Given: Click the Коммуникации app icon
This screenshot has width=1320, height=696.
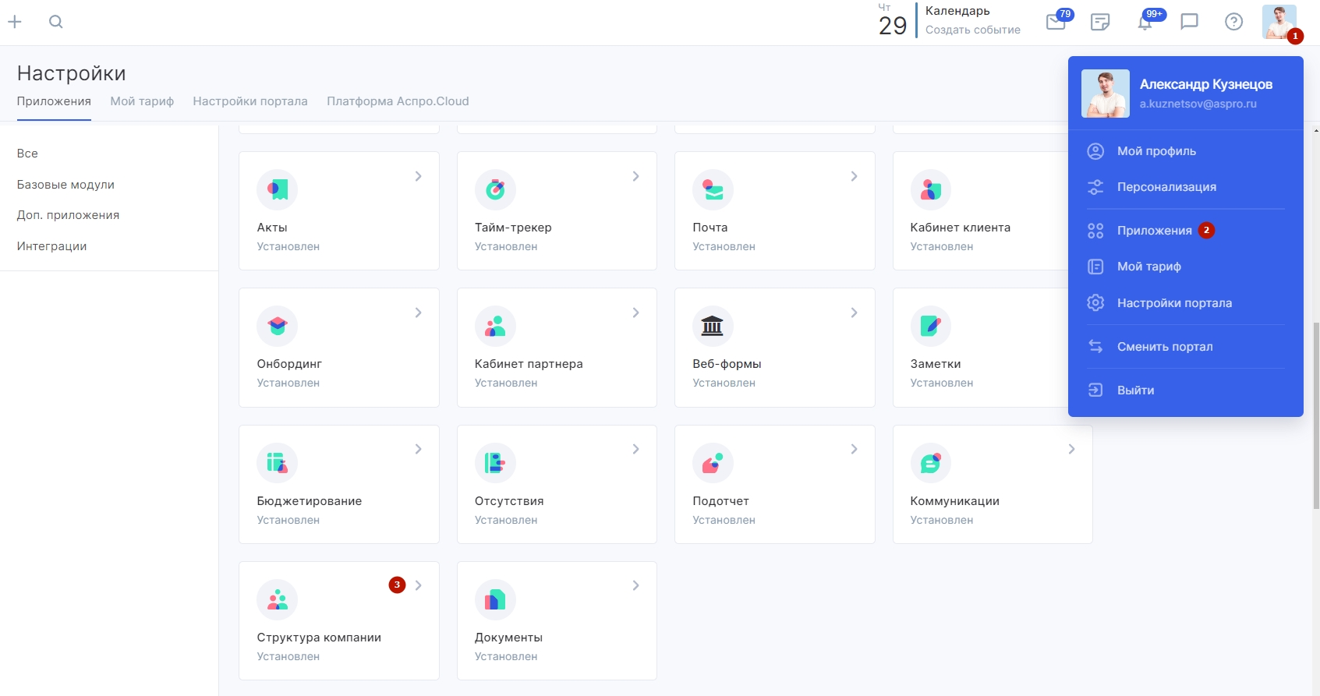Looking at the screenshot, I should click(931, 463).
